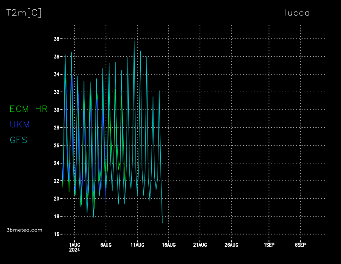Image resolution: width=341 pixels, height=264 pixels.
Task: Click the 6SEP date label
Action: click(x=300, y=245)
